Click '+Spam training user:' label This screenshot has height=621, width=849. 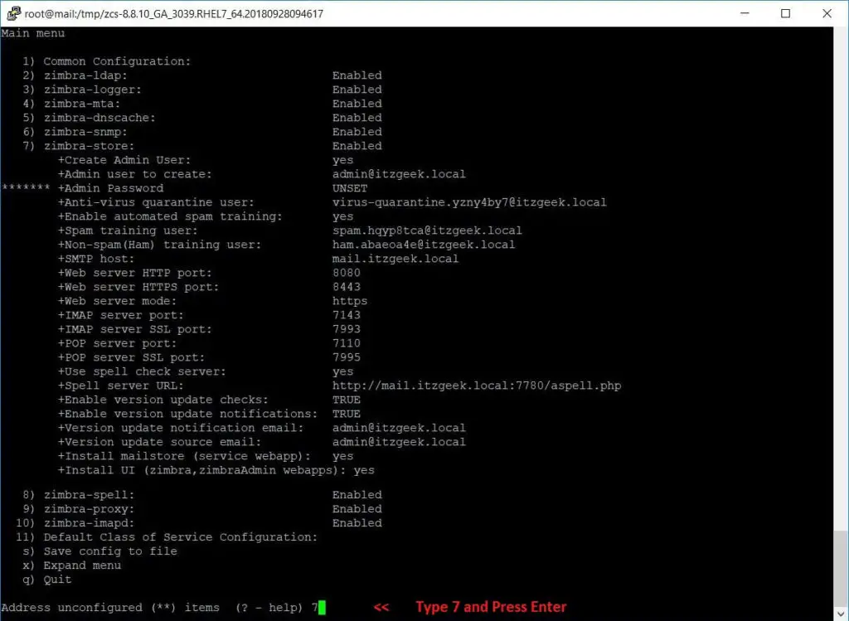(128, 230)
